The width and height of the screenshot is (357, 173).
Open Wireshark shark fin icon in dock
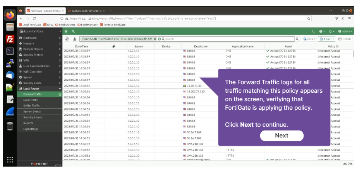(x=10, y=112)
